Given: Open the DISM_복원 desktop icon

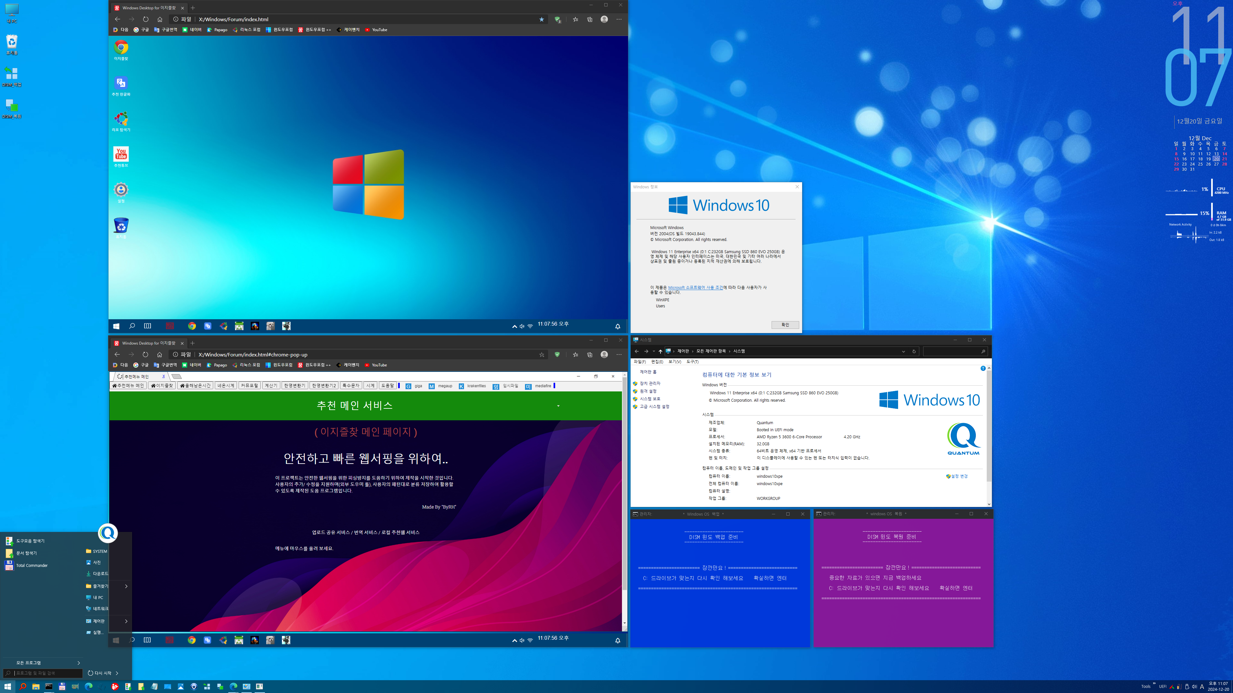Looking at the screenshot, I should 12,108.
